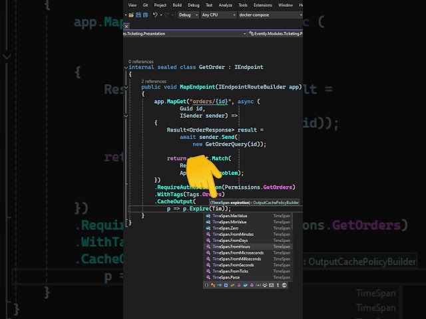This screenshot has width=426, height=319.
Task: Toggle the Namespaces filter in IntelliSense bar
Action: pyautogui.click(x=206, y=285)
